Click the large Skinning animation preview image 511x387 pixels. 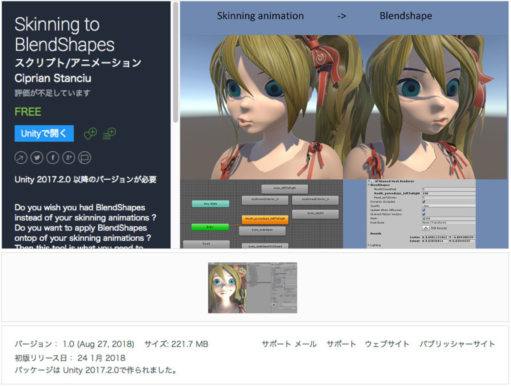pos(344,125)
